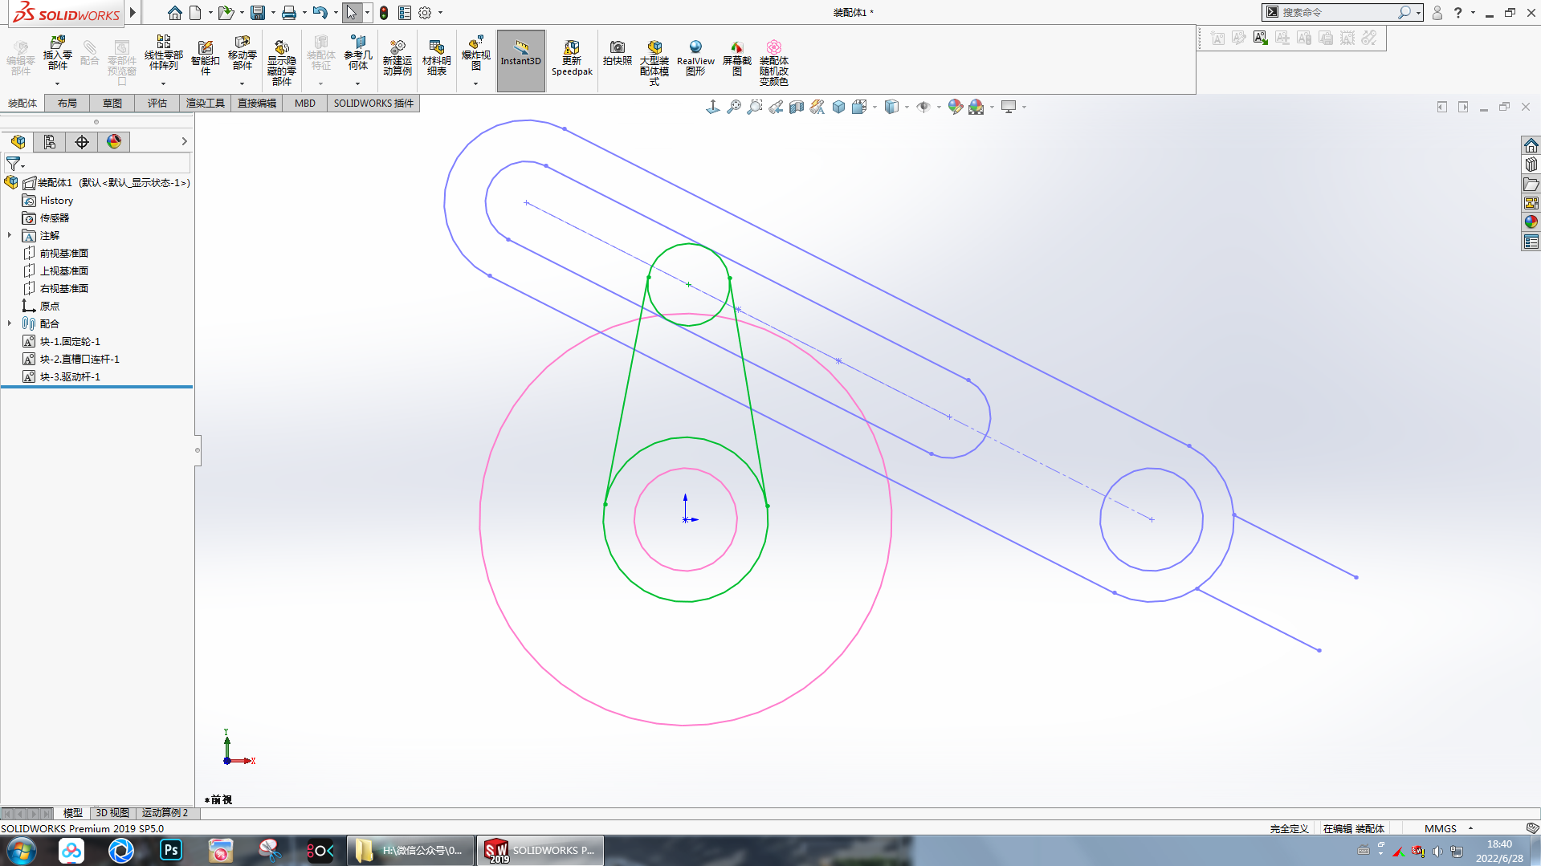This screenshot has width=1541, height=866.
Task: Click Large Assembly Mode (大型装配体模式) tool
Action: tap(654, 62)
